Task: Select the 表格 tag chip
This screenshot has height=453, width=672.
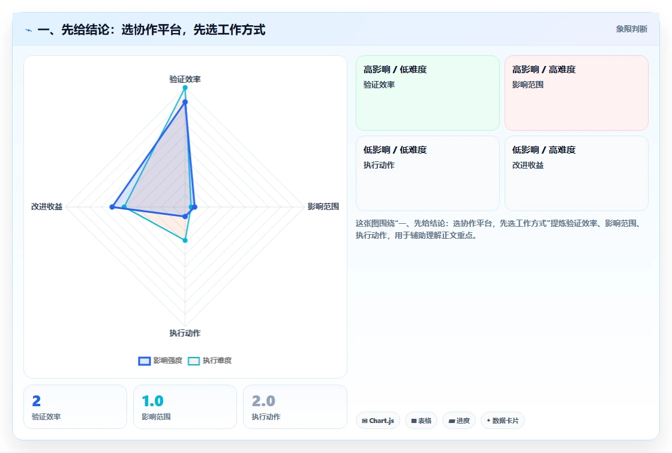Action: click(x=421, y=421)
